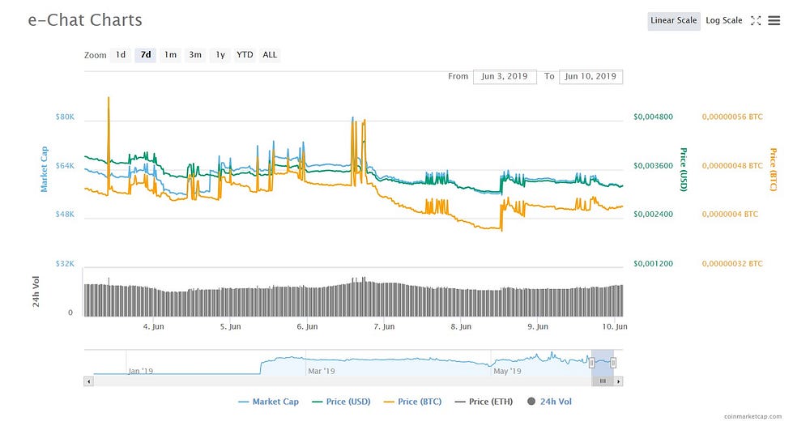Set zoom range to 1d
Viewport: 810px width, 434px height.
pos(121,55)
